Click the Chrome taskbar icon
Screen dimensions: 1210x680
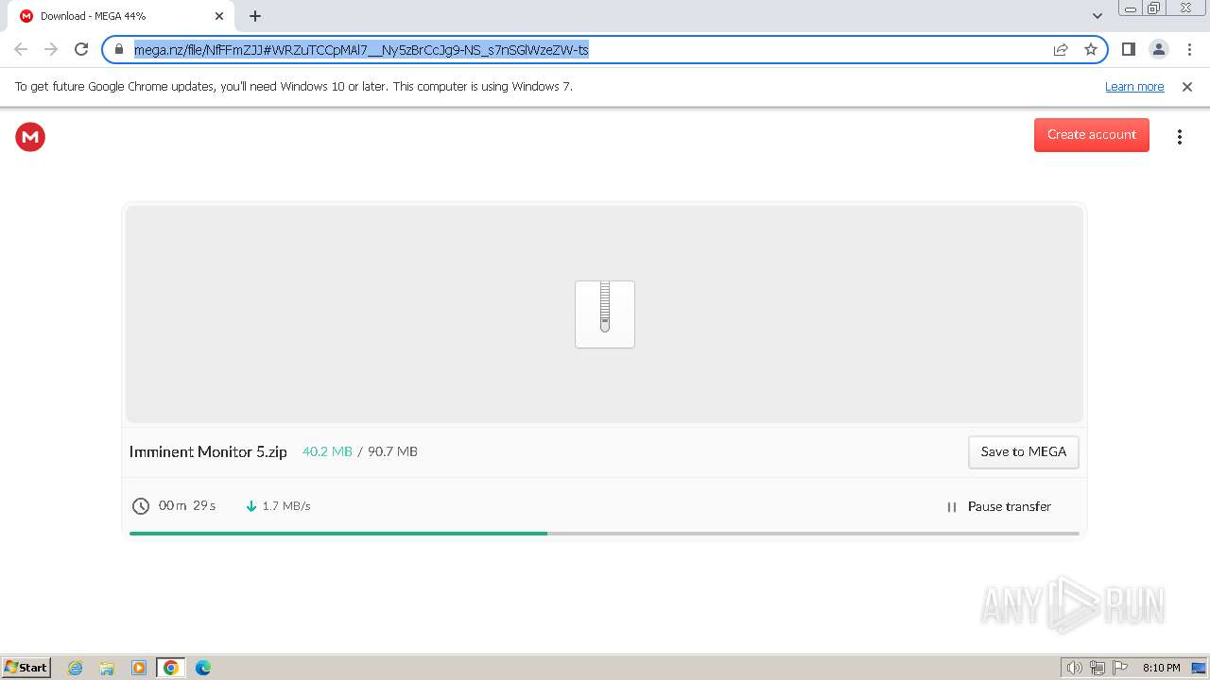[171, 668]
